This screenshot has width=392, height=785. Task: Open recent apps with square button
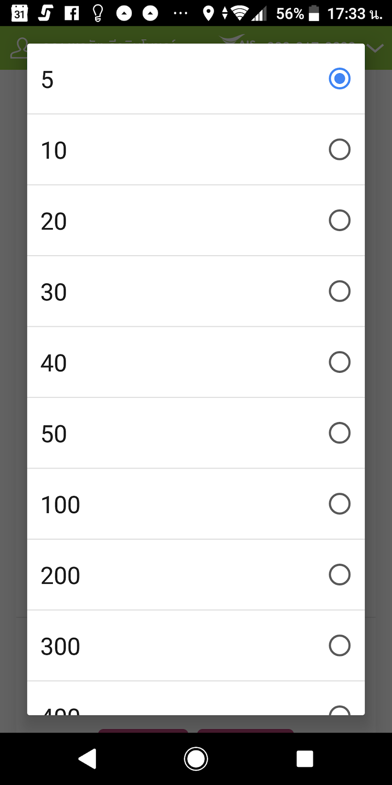click(305, 759)
